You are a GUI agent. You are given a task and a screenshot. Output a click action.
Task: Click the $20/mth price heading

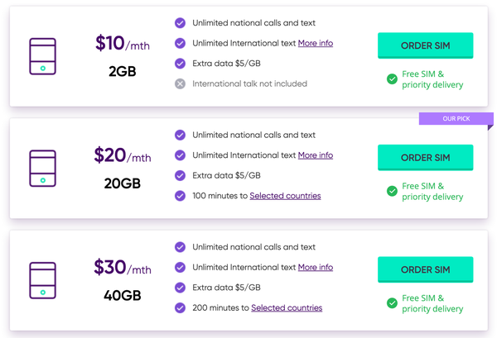click(123, 155)
